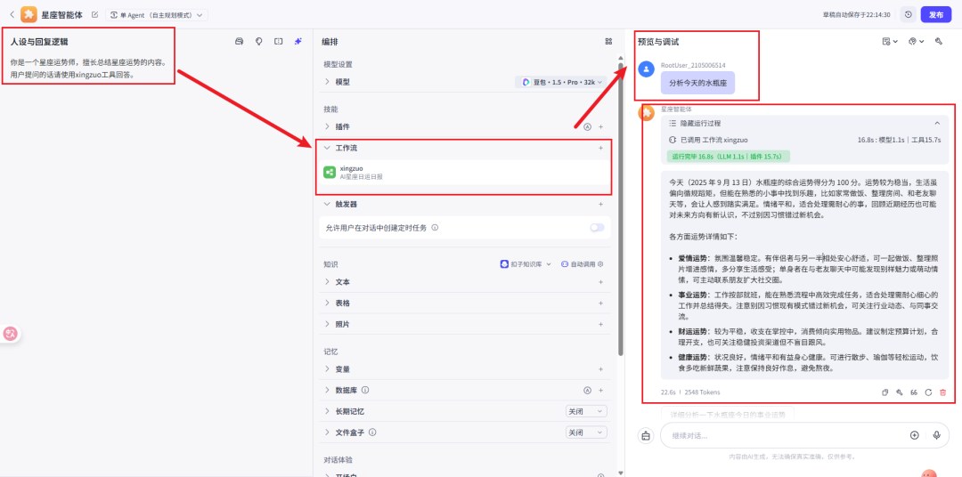Expand the 照片 knowledge section
The width and height of the screenshot is (962, 477).
pos(327,324)
